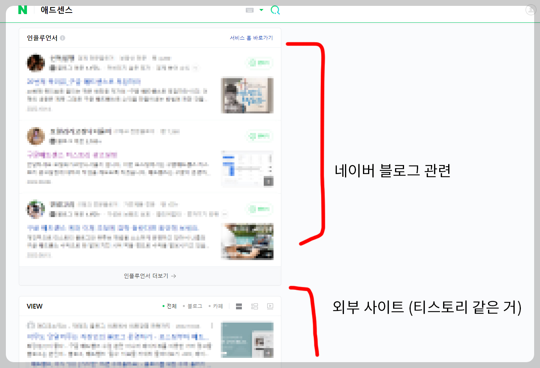This screenshot has height=368, width=540.
Task: Open the first influencer's blue post title
Action: [84, 81]
